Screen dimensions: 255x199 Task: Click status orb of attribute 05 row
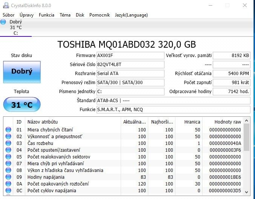click(x=8, y=157)
